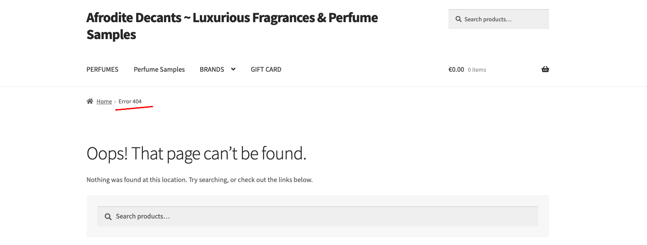Screen dimensions: 647x245
Task: Click the red underline beneath Error 404
Action: 134,108
